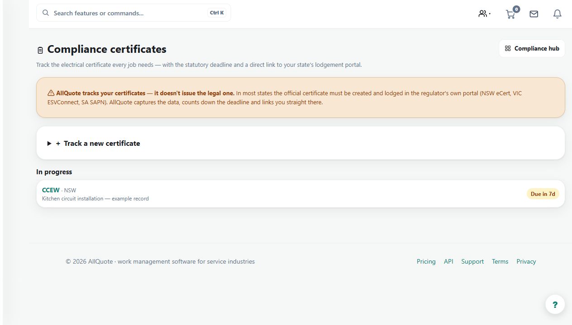Focus the Search features or commands field

point(133,13)
